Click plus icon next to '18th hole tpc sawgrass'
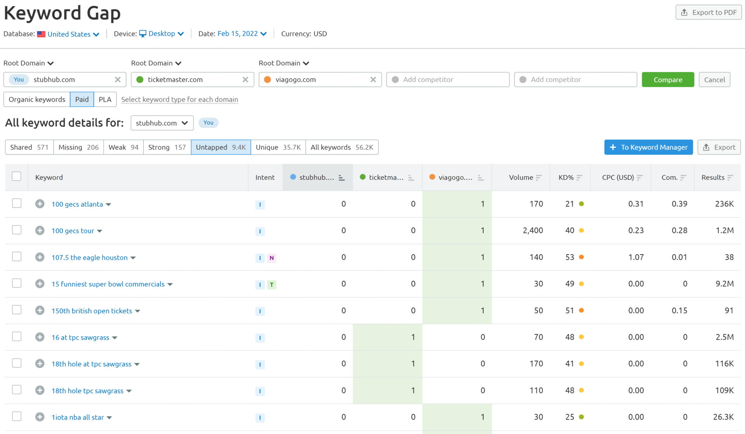The image size is (745, 434). (40, 390)
